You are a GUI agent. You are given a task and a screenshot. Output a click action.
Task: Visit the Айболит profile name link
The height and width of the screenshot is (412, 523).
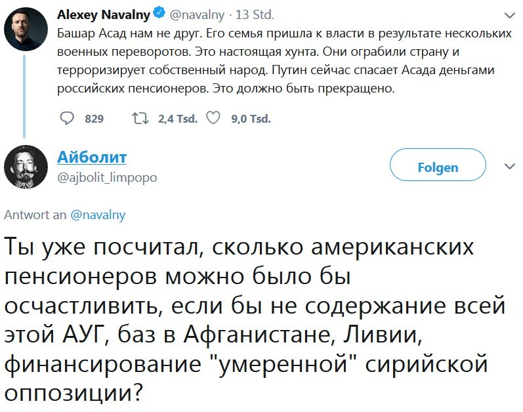[92, 157]
